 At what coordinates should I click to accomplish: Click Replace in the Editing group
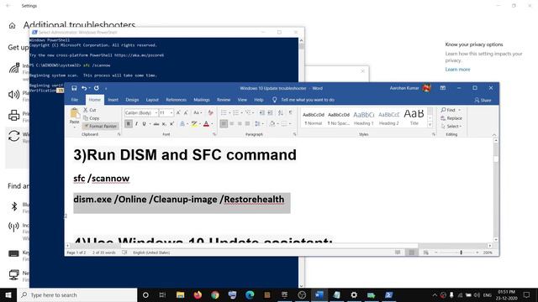point(451,118)
